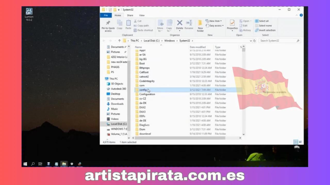Switch to the Share ribbon tab
Screen dimensions: 330x185
[x=130, y=15]
